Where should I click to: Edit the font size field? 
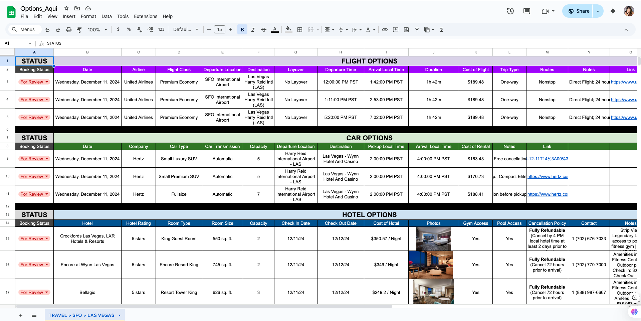[x=220, y=30]
